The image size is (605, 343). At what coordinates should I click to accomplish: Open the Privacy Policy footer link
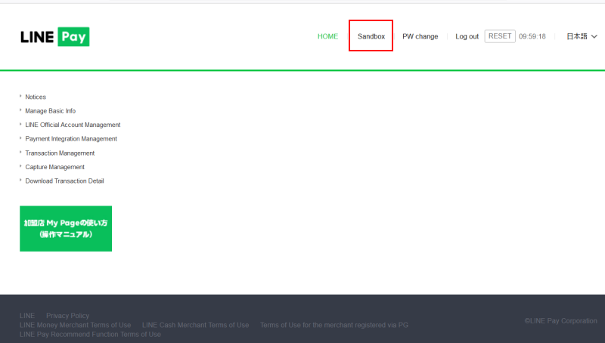[x=67, y=316]
